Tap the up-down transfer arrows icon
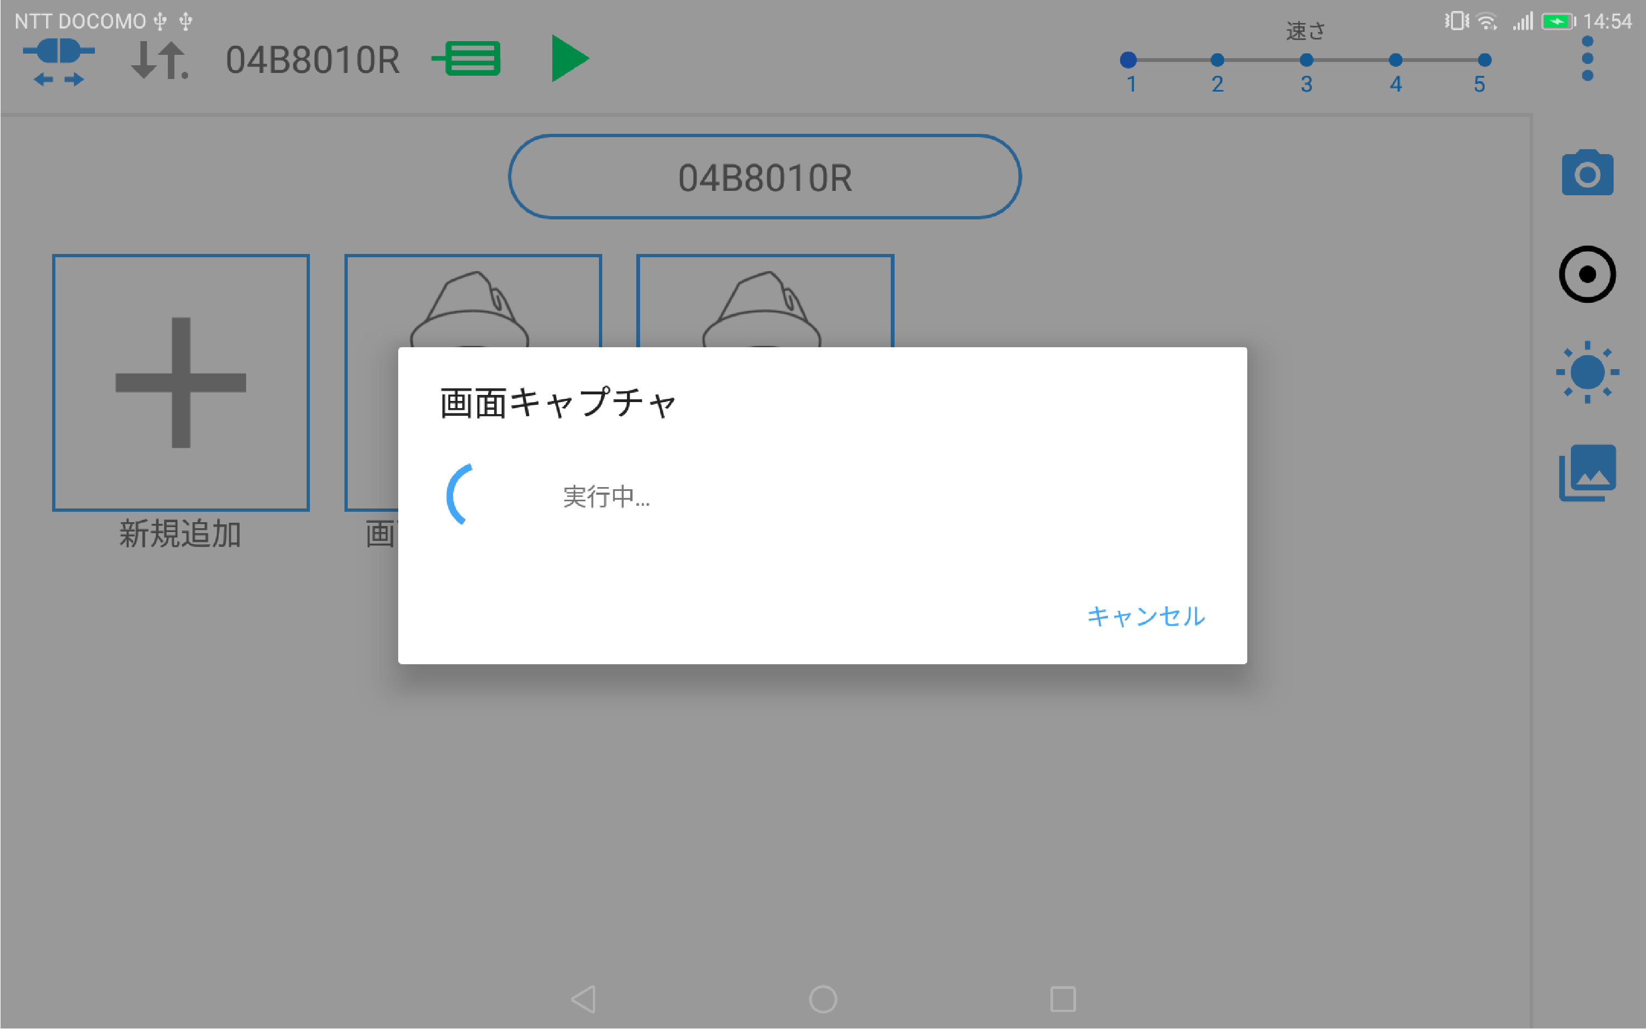The height and width of the screenshot is (1029, 1646). [x=159, y=60]
